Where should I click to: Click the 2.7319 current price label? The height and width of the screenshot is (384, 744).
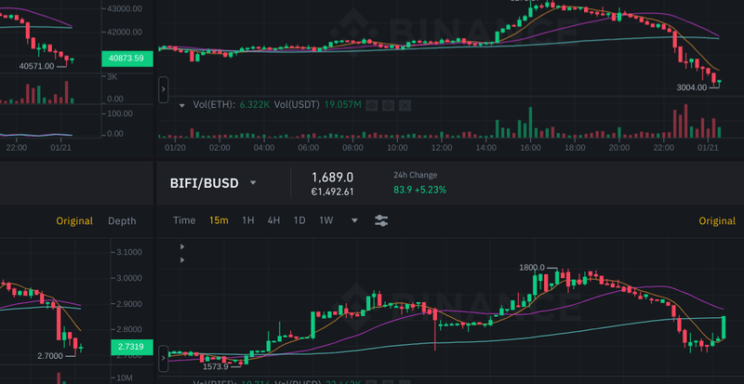click(x=126, y=346)
